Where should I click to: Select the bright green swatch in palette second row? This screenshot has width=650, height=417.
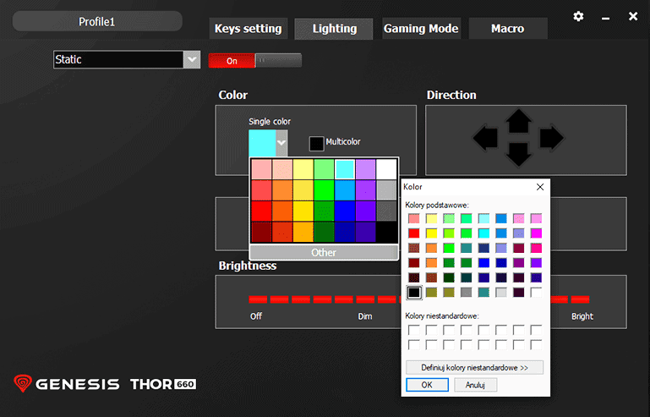(x=325, y=190)
